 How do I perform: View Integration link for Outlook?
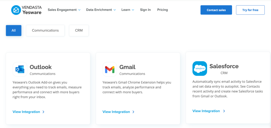pyautogui.click(x=26, y=112)
